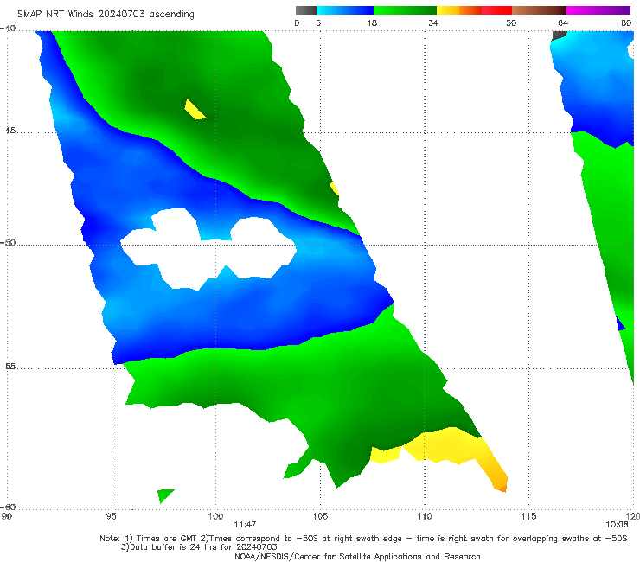Click the small green triangle patch near 97E, -59
Screen dimensions: 640x562
(164, 495)
